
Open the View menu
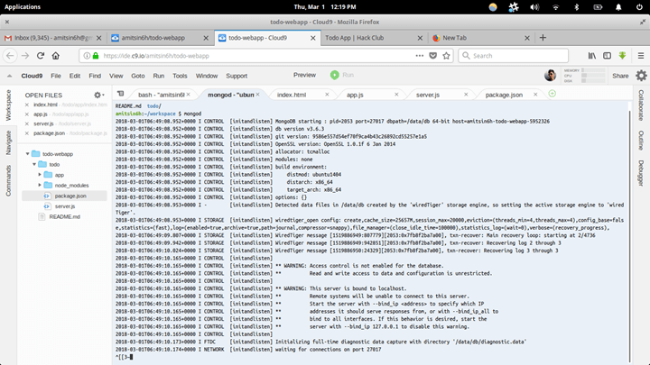coord(116,76)
